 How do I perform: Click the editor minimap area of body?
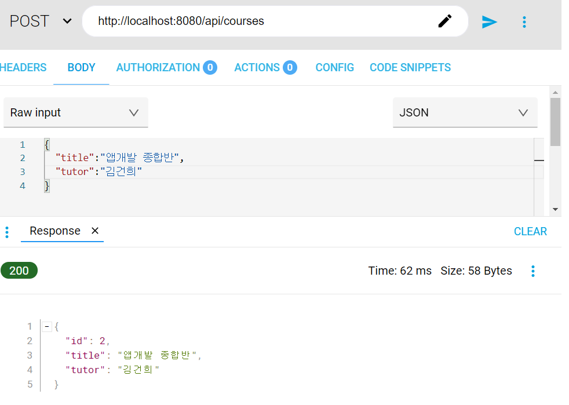click(x=539, y=176)
